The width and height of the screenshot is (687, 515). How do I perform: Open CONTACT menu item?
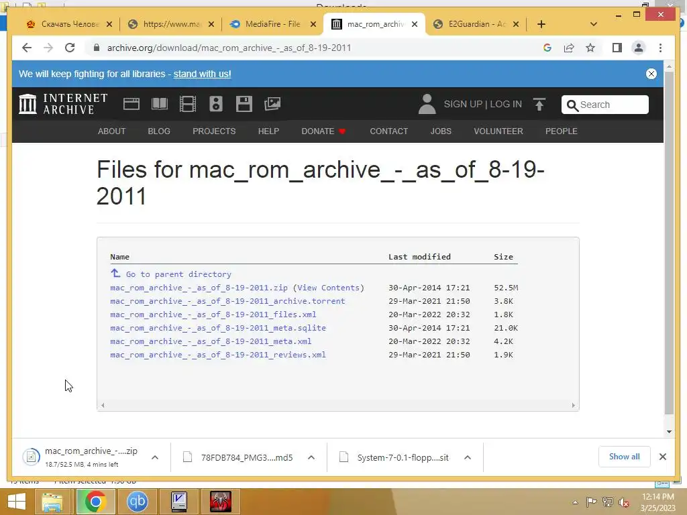388,131
